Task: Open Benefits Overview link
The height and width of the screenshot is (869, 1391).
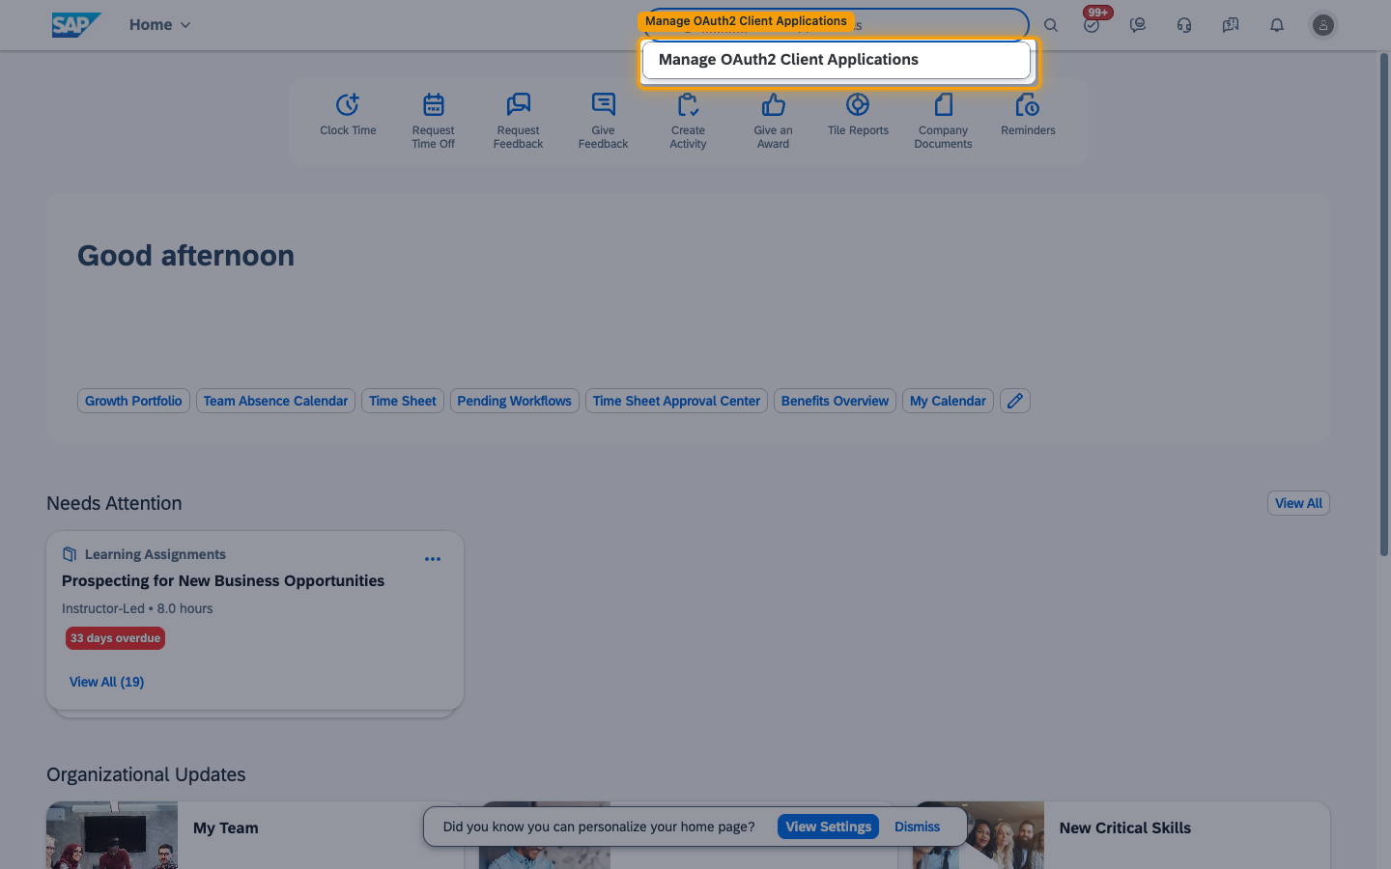Action: click(x=835, y=401)
